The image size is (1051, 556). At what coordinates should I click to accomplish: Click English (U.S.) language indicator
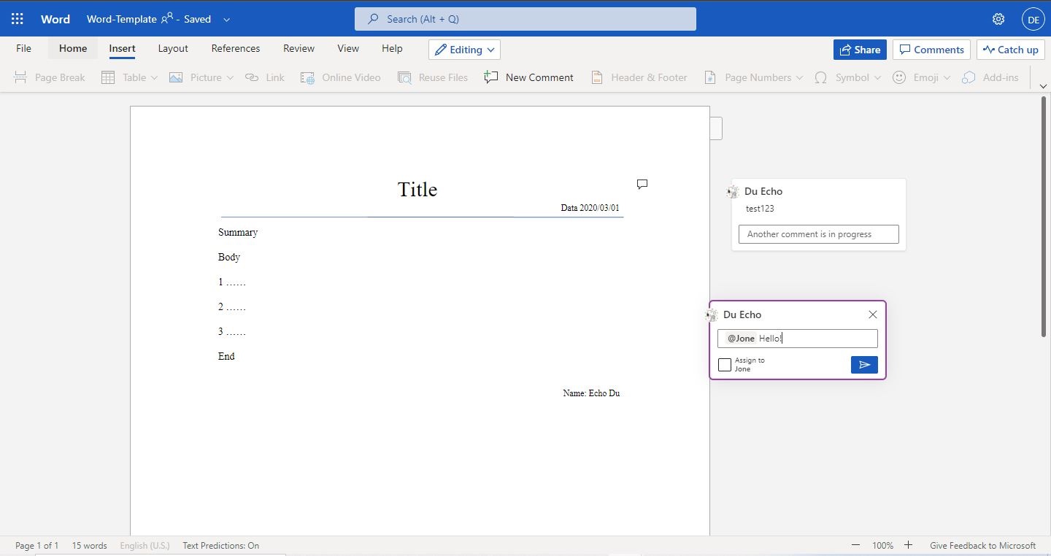(x=145, y=546)
